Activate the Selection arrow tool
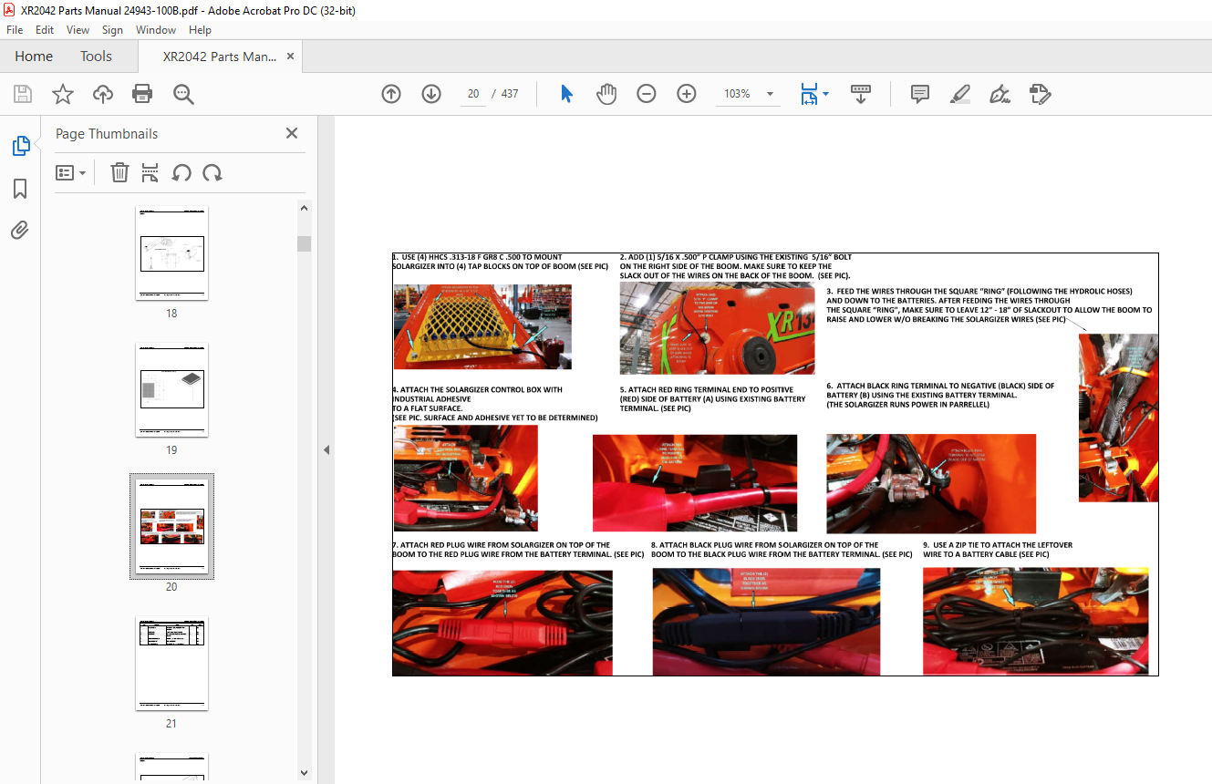1212x784 pixels. [x=566, y=94]
